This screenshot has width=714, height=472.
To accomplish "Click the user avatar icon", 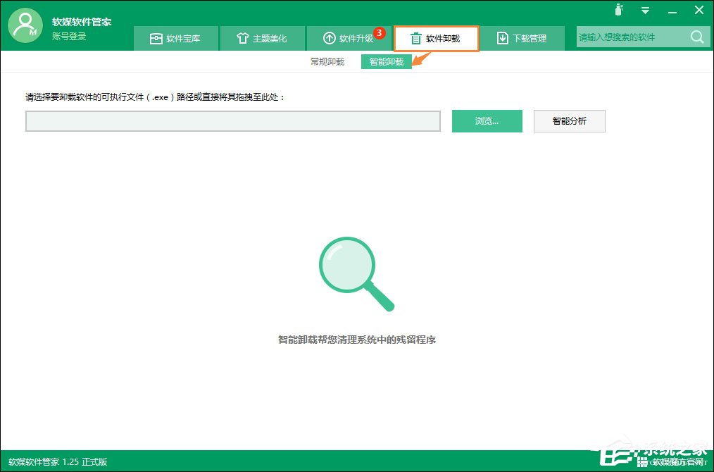I will [25, 26].
